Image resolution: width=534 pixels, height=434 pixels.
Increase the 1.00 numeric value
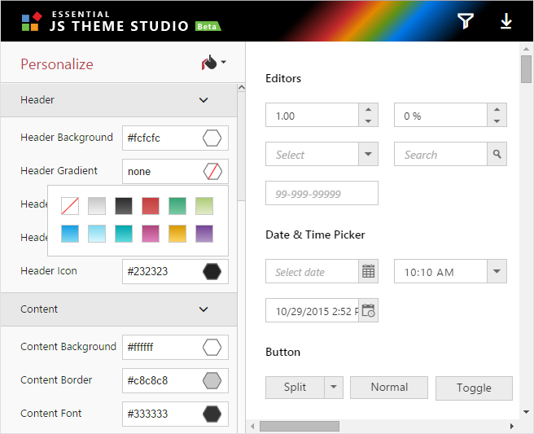368,110
